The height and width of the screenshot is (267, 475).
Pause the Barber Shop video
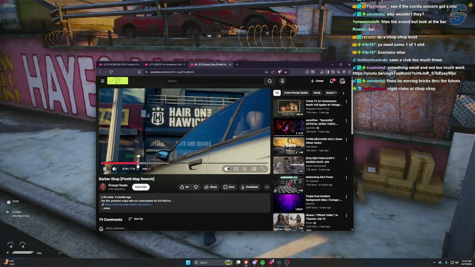point(105,169)
